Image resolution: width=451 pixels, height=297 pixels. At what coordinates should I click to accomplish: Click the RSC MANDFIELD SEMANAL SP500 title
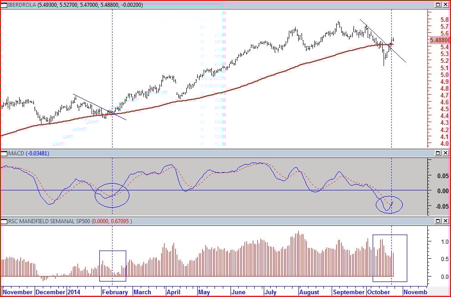[49, 221]
